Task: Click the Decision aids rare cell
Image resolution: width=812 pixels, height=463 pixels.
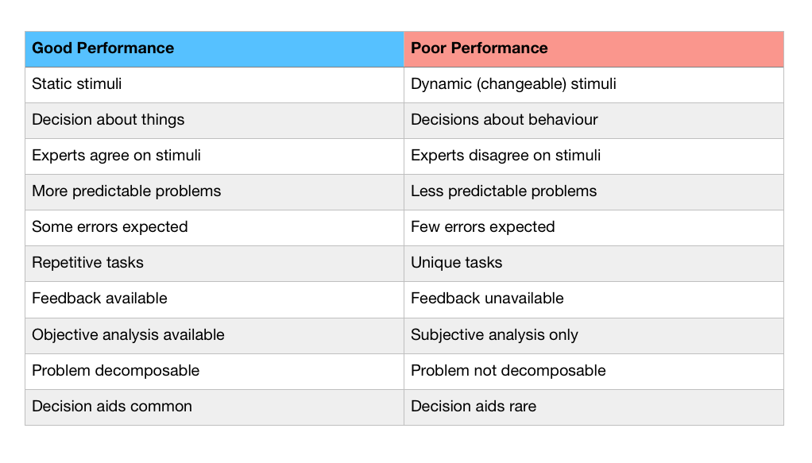Action: [594, 407]
